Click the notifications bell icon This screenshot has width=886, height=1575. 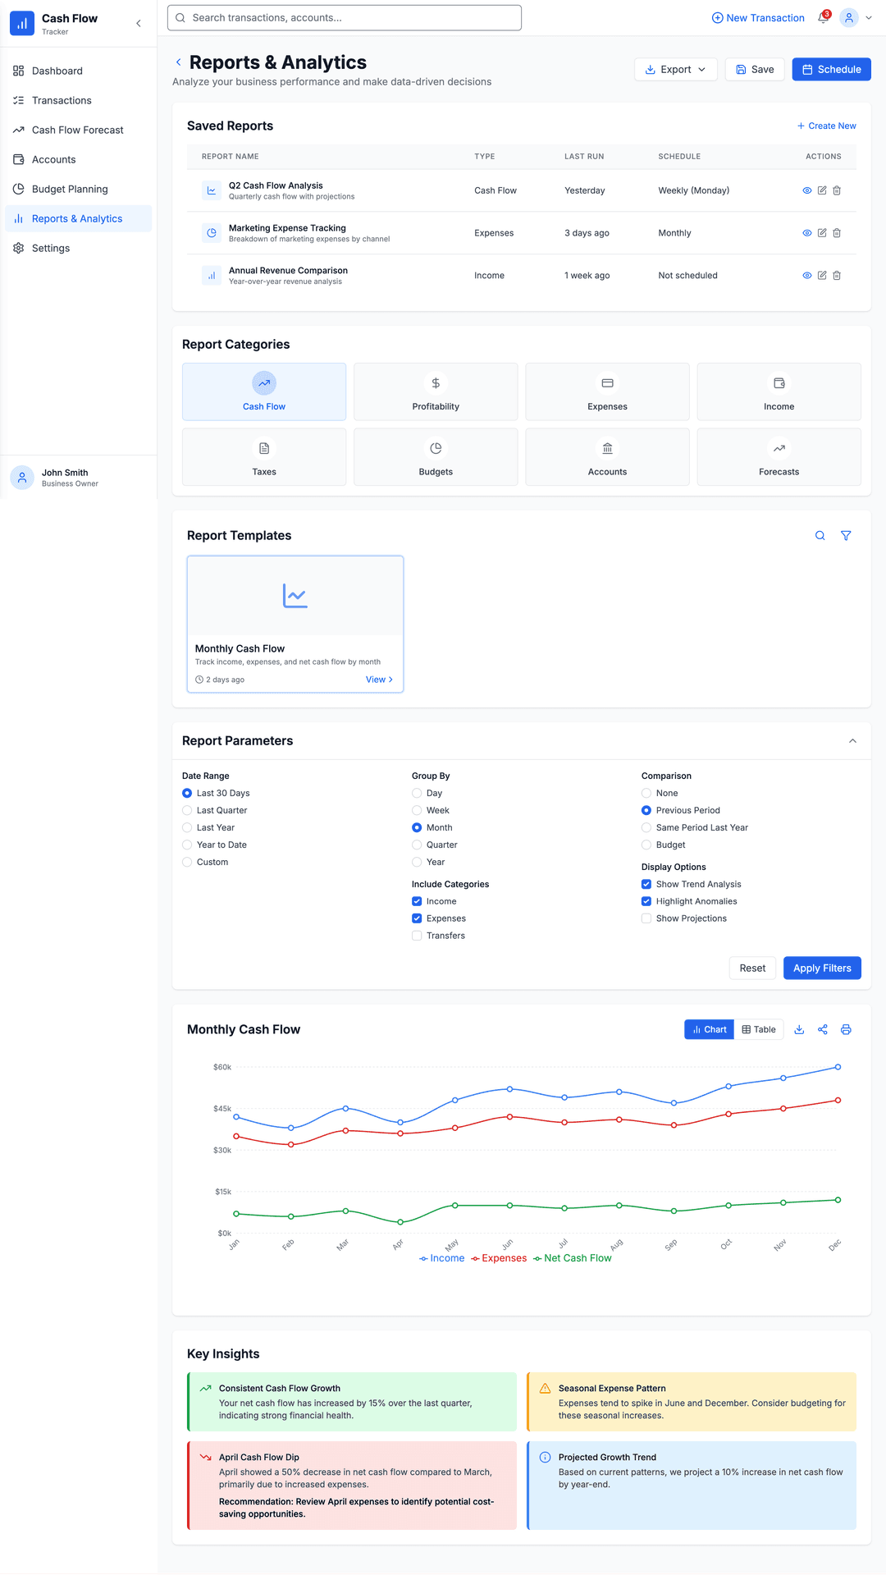(823, 18)
